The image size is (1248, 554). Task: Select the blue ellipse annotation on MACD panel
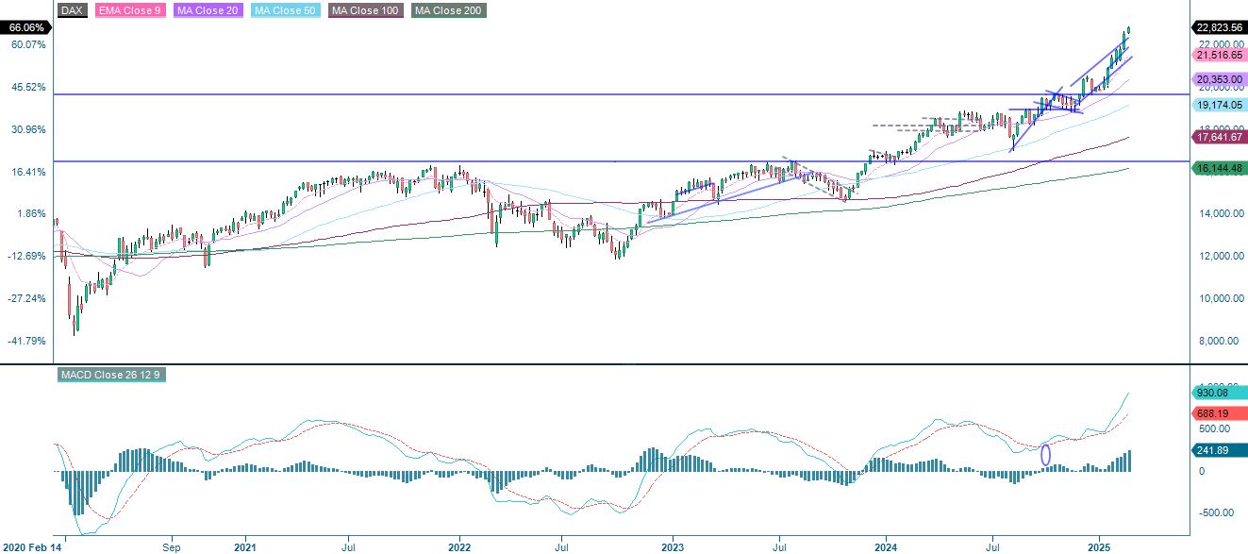[1043, 455]
